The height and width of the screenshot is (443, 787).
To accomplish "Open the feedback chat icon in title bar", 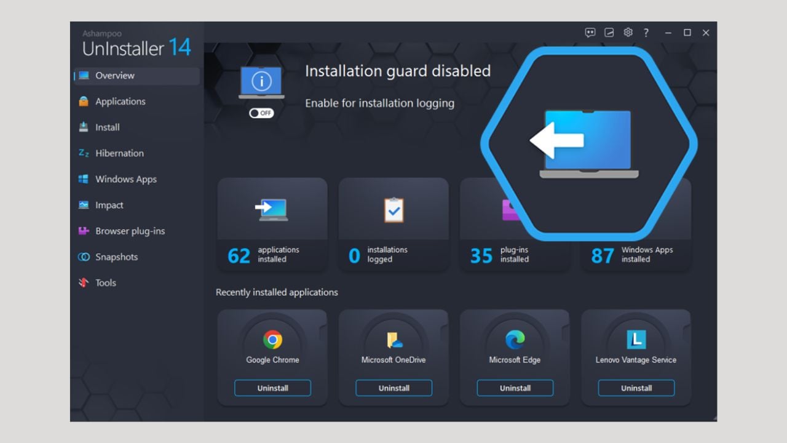I will point(590,33).
